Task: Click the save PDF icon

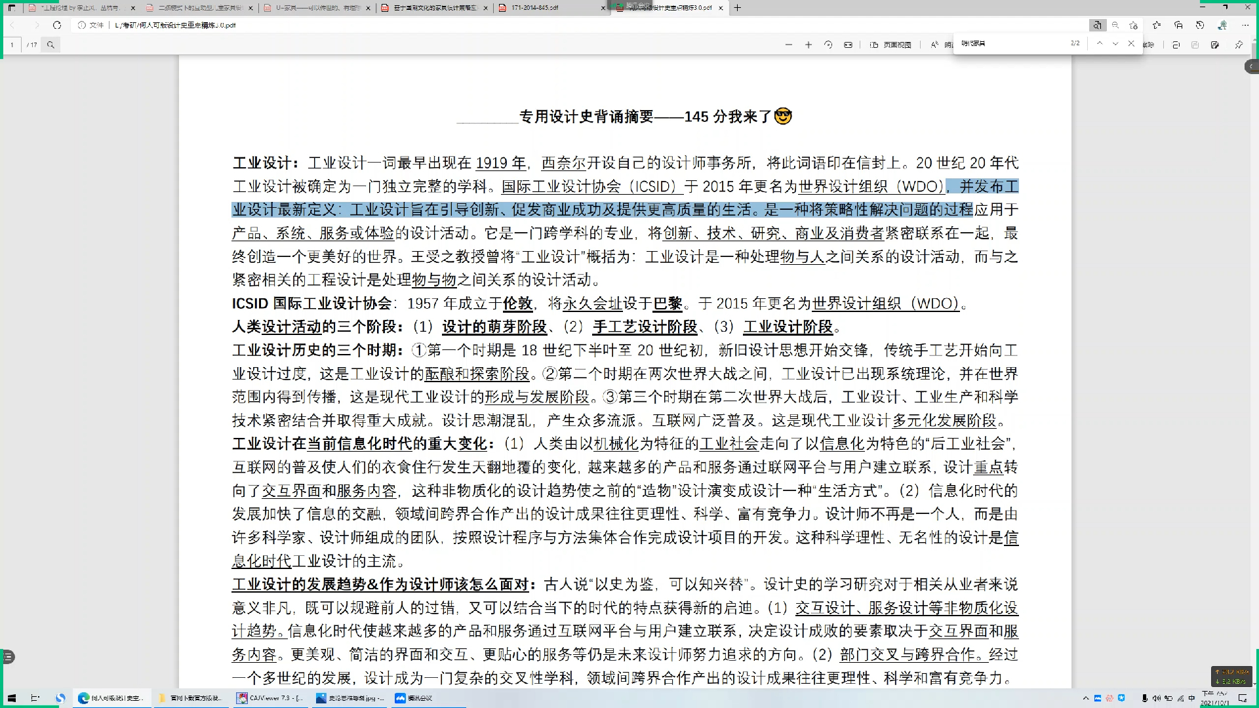Action: point(1195,45)
